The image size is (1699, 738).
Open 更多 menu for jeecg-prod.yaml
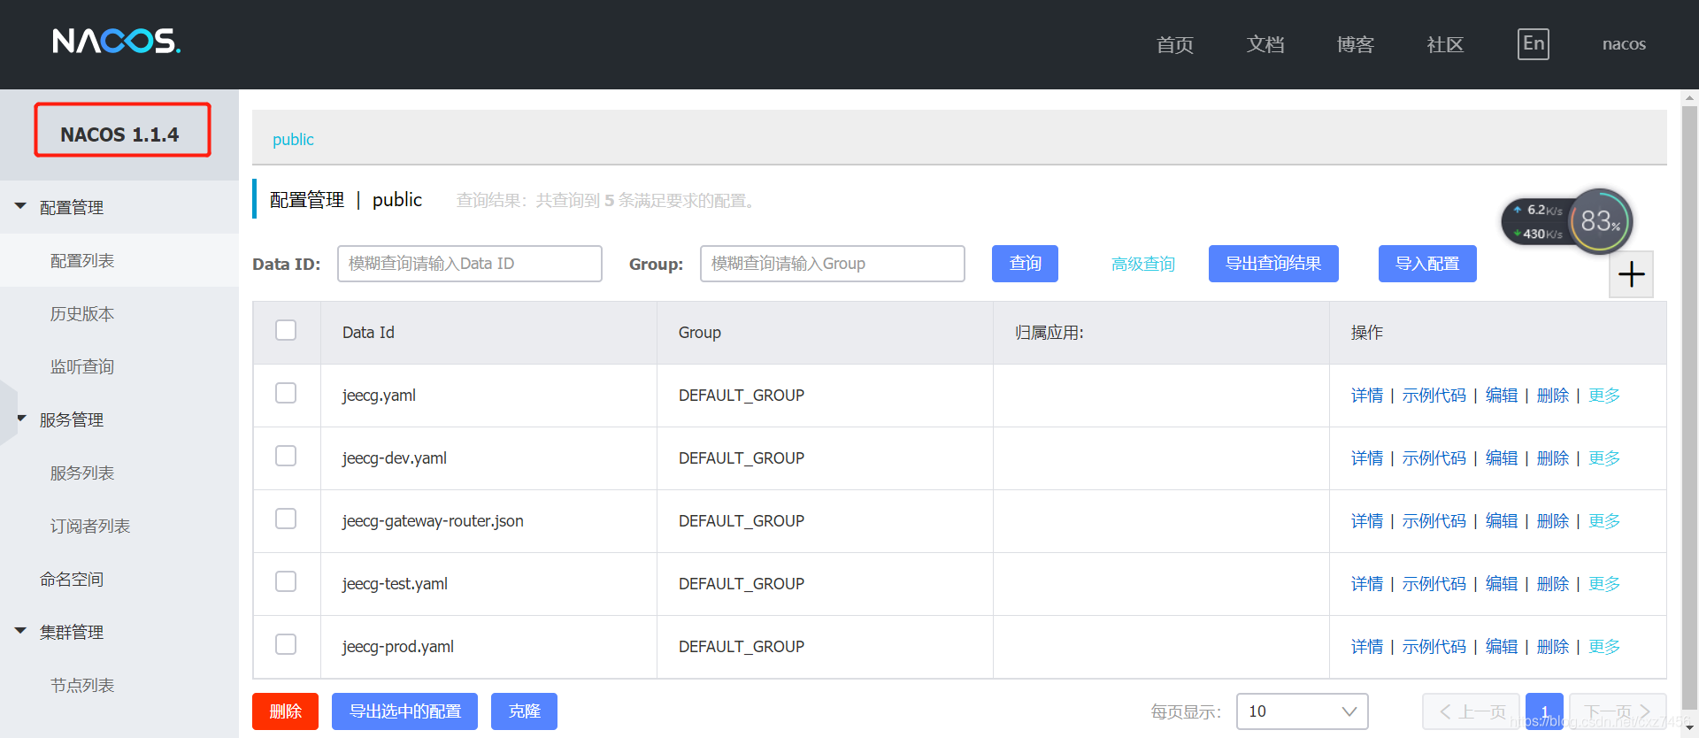tap(1604, 647)
